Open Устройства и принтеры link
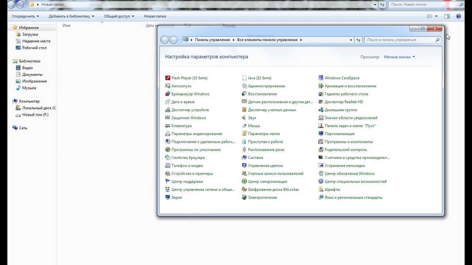 tap(192, 174)
